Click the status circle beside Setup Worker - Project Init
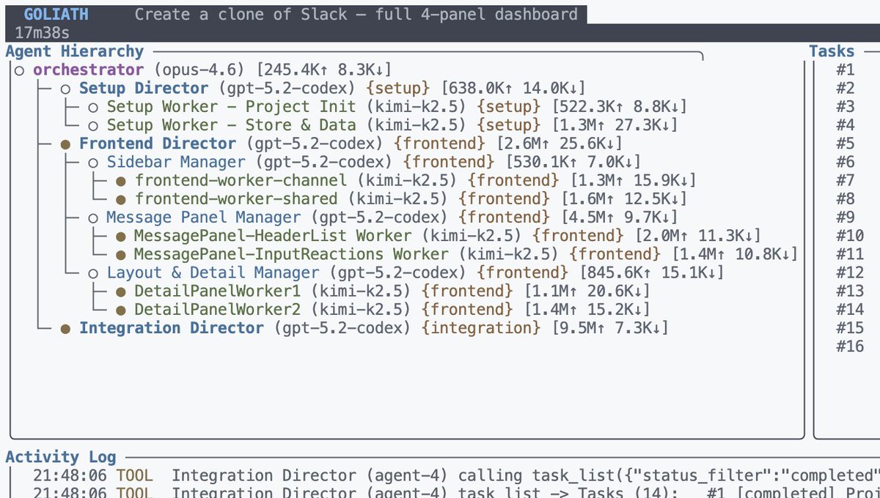This screenshot has width=880, height=498. click(x=93, y=107)
